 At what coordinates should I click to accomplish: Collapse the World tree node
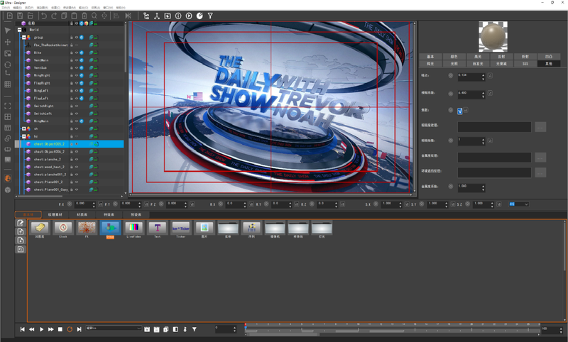pos(20,30)
